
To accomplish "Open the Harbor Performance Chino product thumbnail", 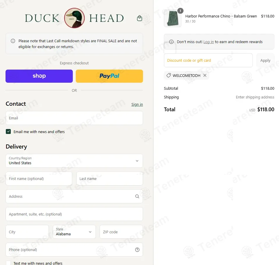I will (173, 18).
